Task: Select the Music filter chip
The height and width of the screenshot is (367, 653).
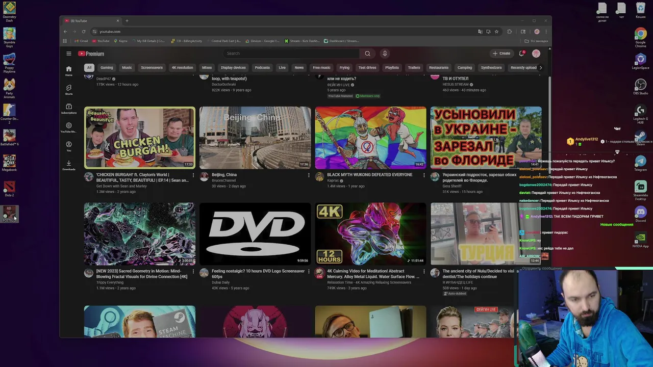Action: (x=127, y=67)
